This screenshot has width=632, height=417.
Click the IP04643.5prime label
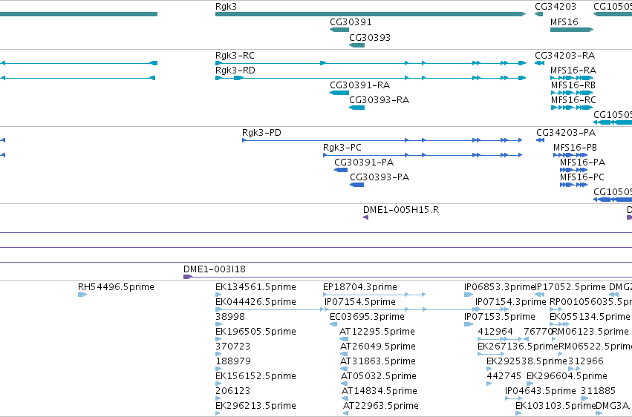[541, 392]
